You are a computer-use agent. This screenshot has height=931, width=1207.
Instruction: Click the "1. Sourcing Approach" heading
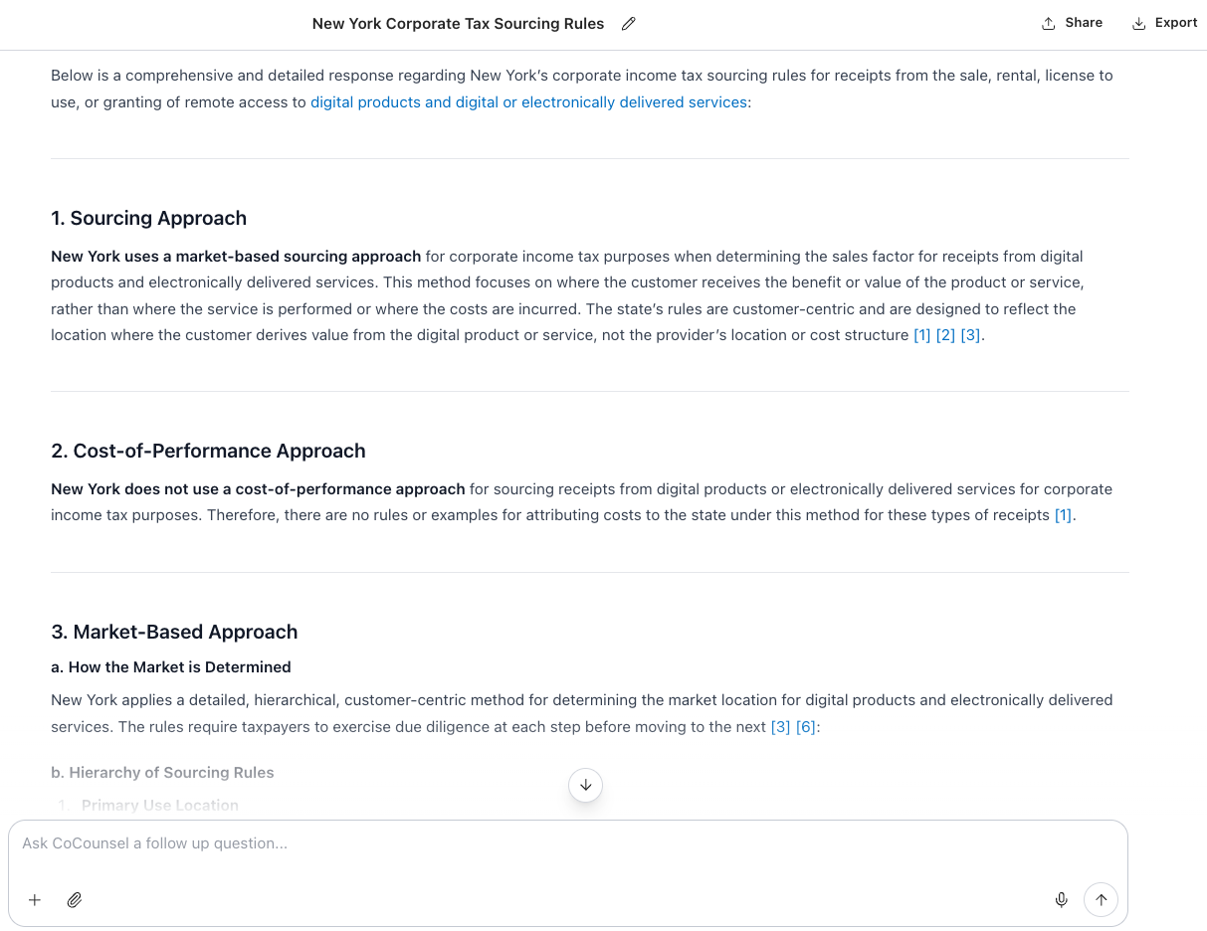(148, 218)
